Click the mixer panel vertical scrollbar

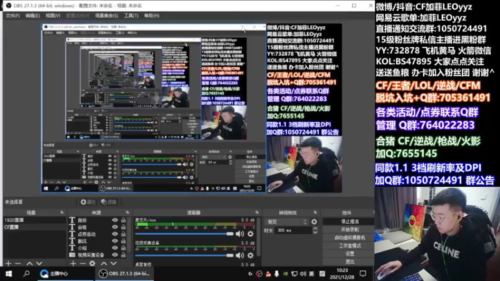pyautogui.click(x=259, y=237)
